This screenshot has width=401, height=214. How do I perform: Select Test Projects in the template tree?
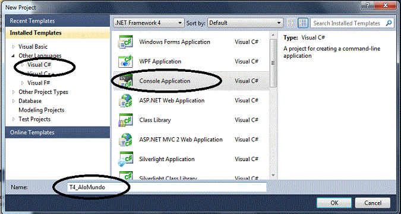point(34,119)
